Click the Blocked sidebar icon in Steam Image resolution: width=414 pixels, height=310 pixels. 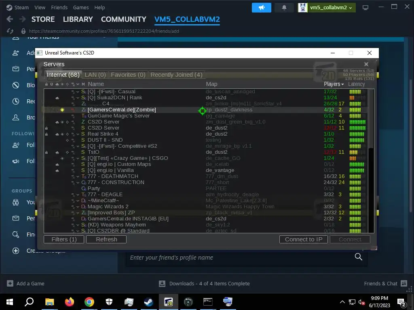pyautogui.click(x=16, y=85)
